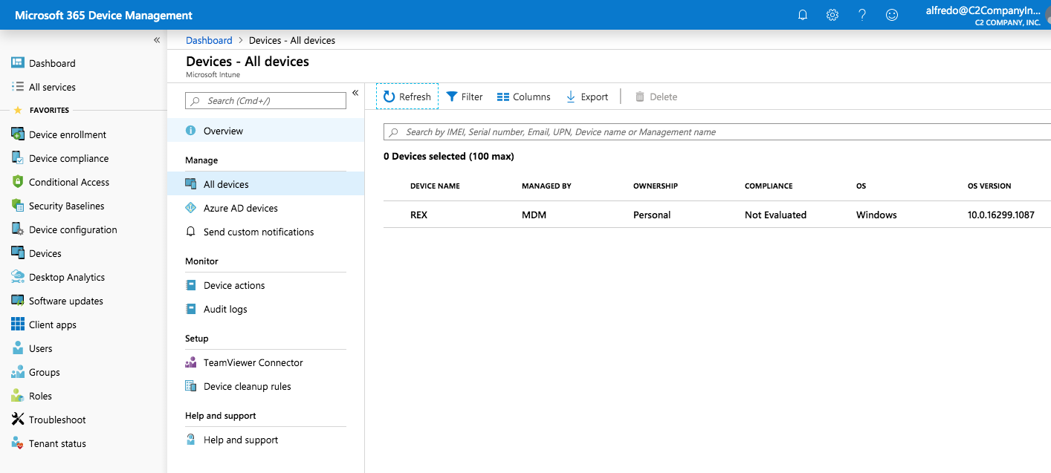Viewport: 1051px width, 473px height.
Task: Collapse the left favorites sidebar
Action: tap(157, 40)
